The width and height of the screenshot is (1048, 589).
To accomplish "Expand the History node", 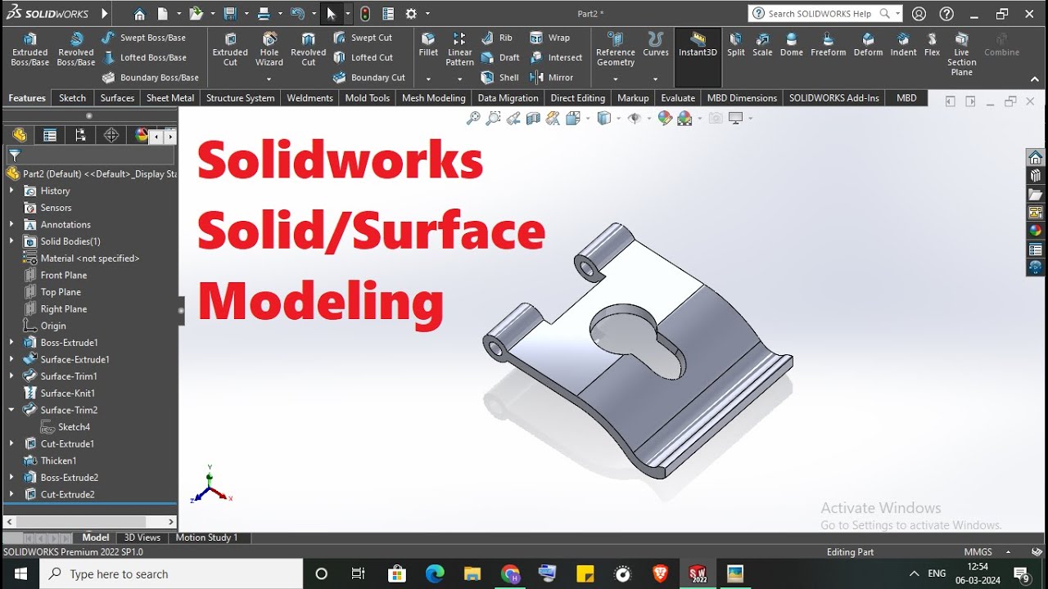I will [x=11, y=191].
